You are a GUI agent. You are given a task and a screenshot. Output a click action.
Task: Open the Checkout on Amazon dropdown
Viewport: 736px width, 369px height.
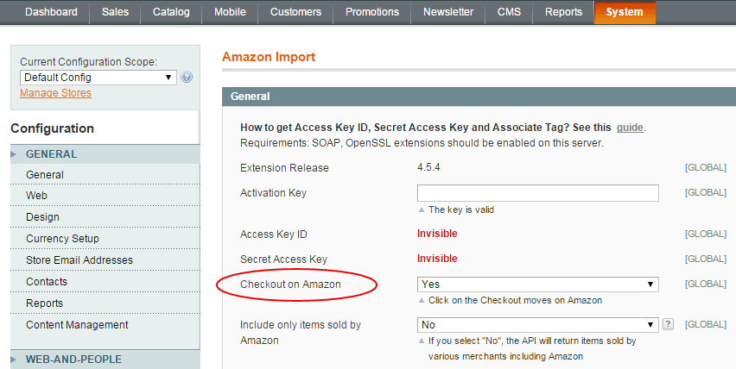click(537, 285)
